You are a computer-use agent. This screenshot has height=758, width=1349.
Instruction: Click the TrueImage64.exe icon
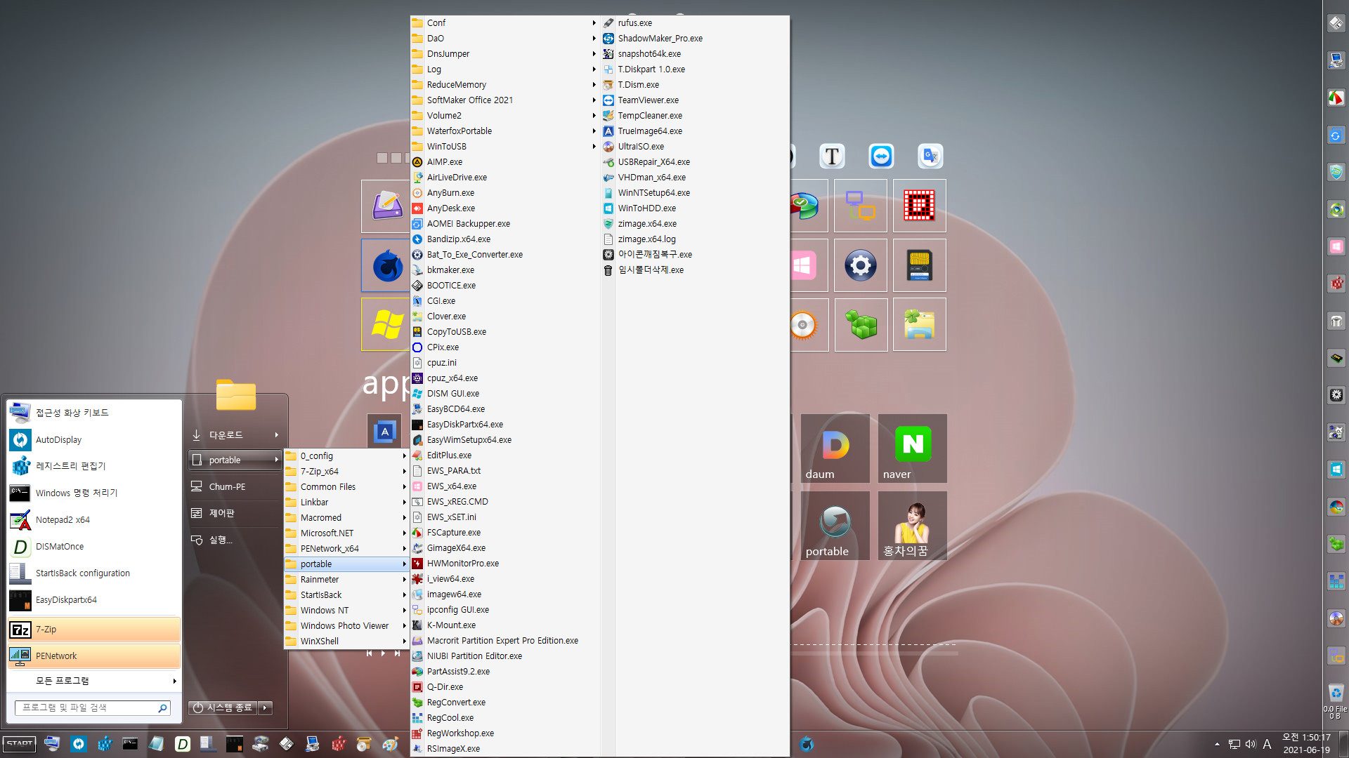pos(608,131)
